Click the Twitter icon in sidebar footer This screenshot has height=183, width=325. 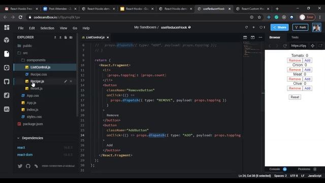tap(20, 166)
